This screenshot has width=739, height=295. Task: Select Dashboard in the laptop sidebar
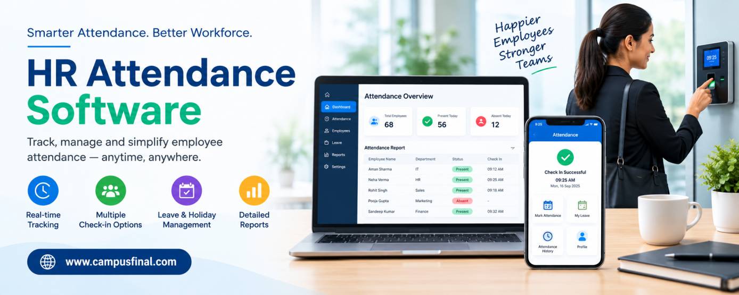pos(339,107)
